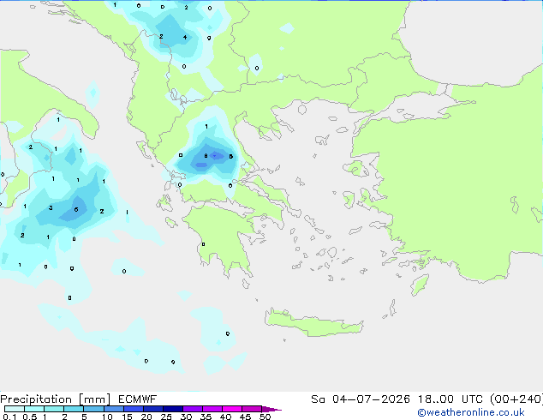
Task: Click the forecast offset '(00+240)' text
Action: (x=516, y=399)
